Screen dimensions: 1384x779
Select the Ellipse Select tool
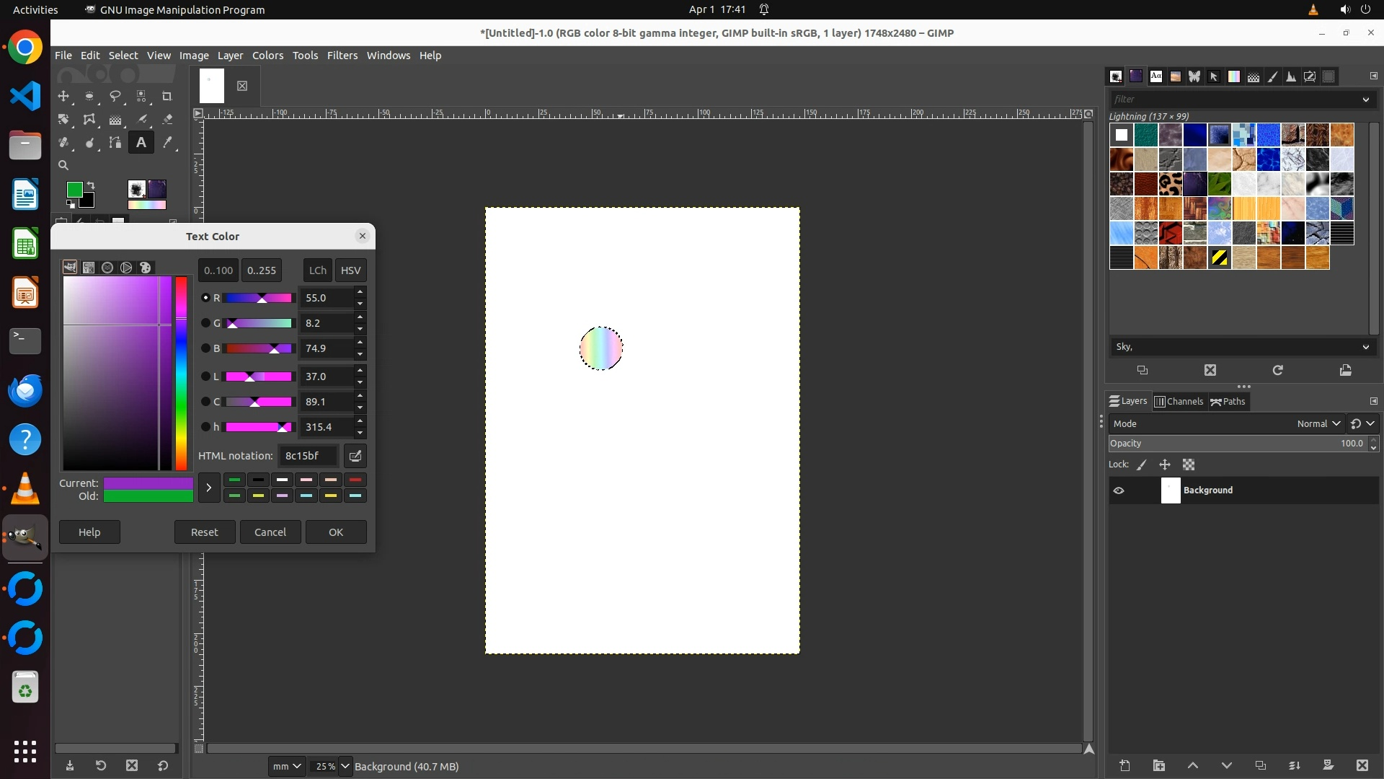point(89,96)
